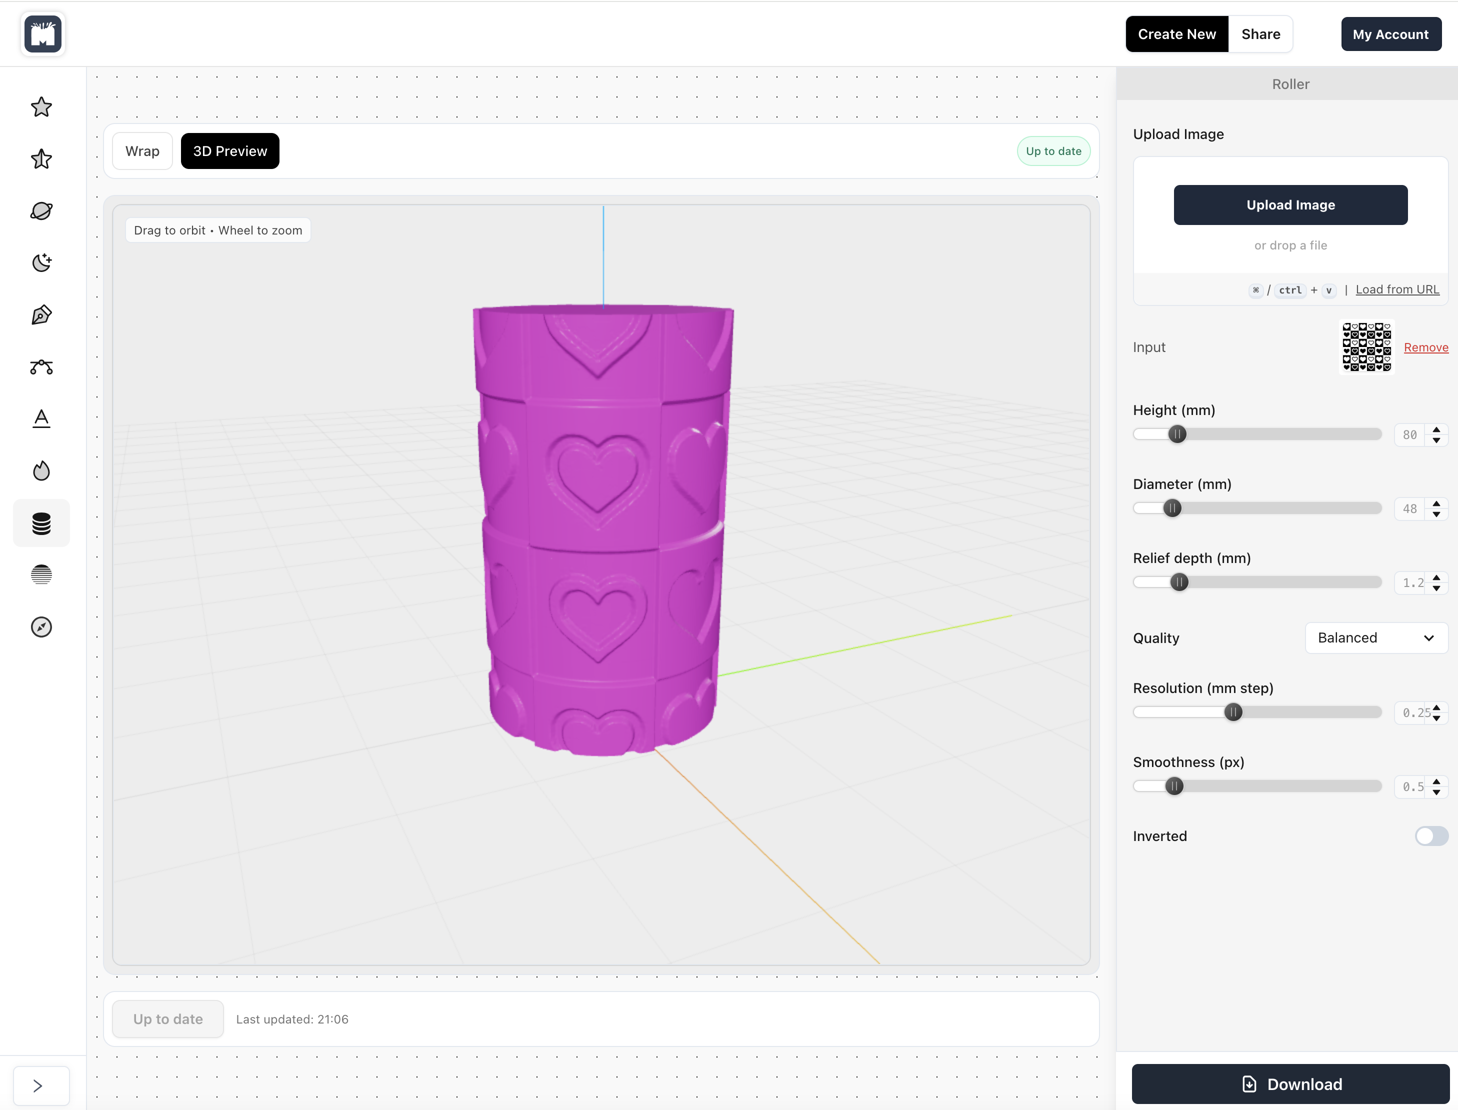1458x1110 pixels.
Task: Increase Height value with stepper arrow
Action: (x=1436, y=429)
